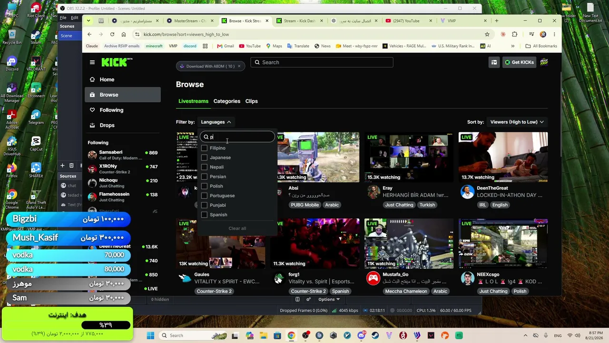Delete the selected OBS scene with trash icon
Image resolution: width=609 pixels, height=343 pixels.
71,166
